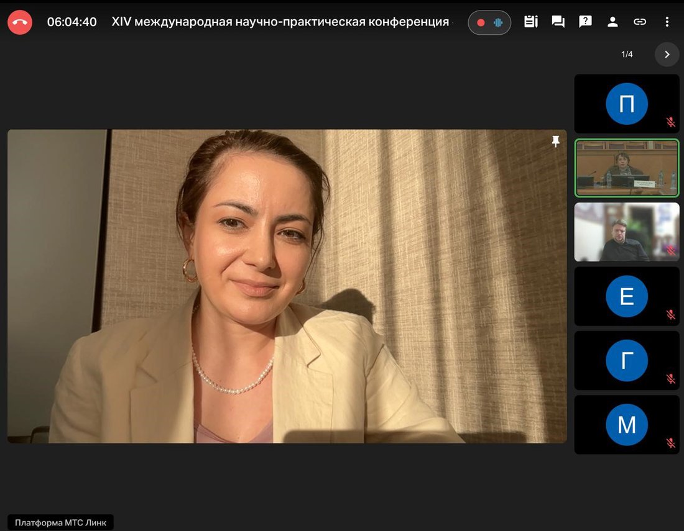684x531 pixels.
Task: Click the red hang up call button
Action: pos(20,22)
